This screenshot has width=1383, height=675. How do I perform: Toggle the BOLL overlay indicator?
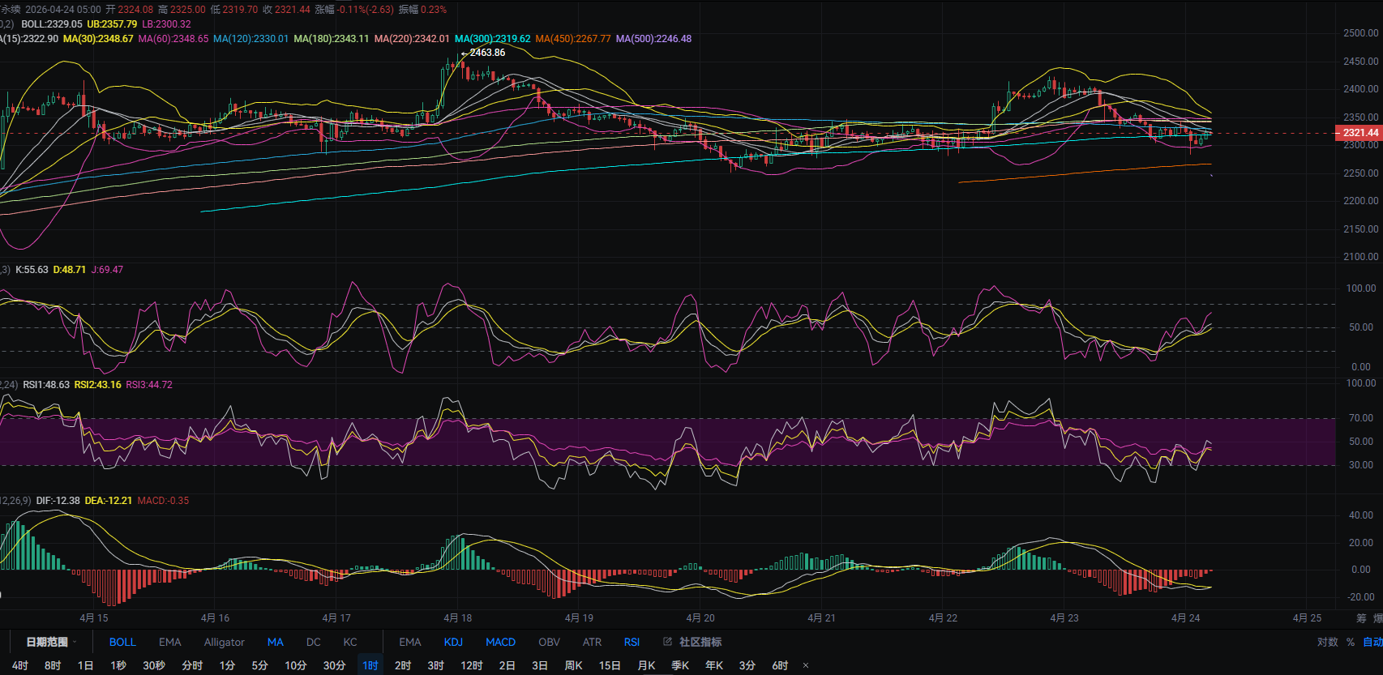click(122, 642)
